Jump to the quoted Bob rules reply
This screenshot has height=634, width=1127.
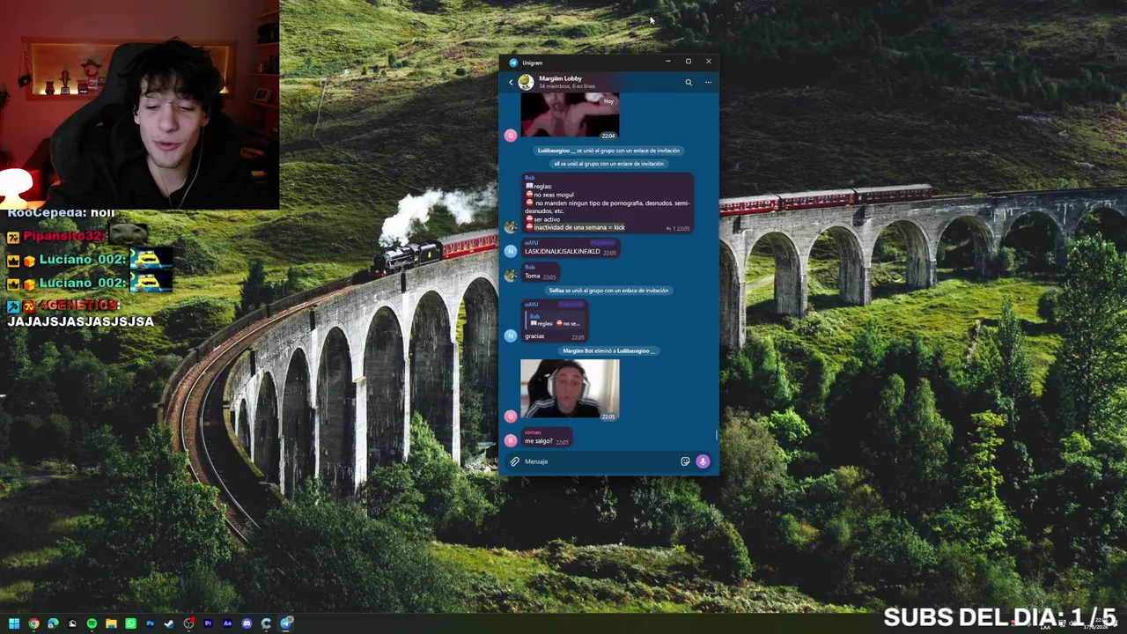click(x=556, y=320)
